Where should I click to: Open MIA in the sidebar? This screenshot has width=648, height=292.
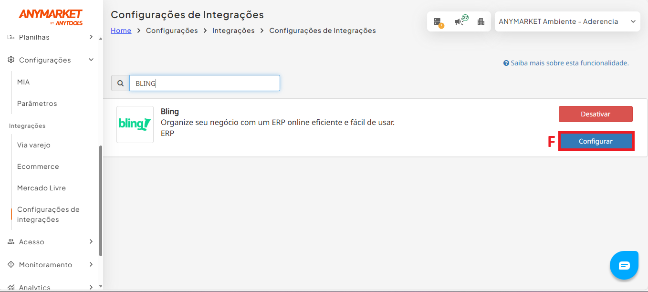(x=23, y=82)
